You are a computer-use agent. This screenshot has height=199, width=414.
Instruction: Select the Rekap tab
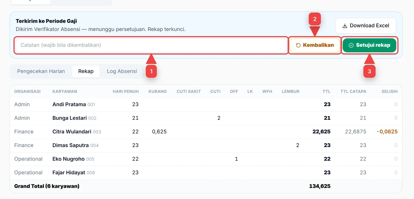86,71
